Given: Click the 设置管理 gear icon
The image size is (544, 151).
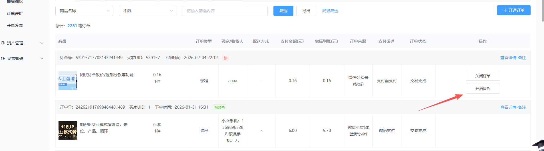Looking at the screenshot, I should tap(3, 59).
